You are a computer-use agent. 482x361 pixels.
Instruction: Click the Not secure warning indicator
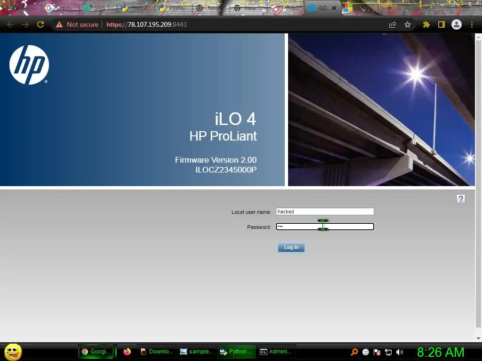coord(77,24)
